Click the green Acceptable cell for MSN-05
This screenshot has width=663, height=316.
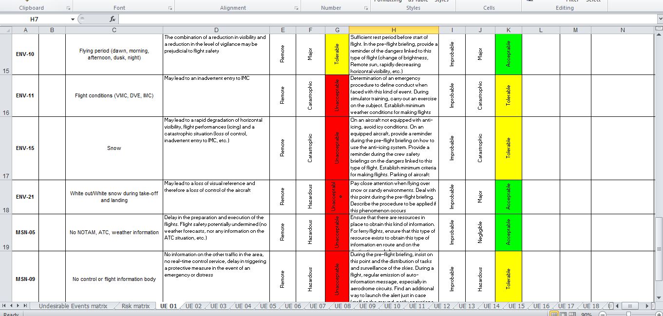coord(508,232)
